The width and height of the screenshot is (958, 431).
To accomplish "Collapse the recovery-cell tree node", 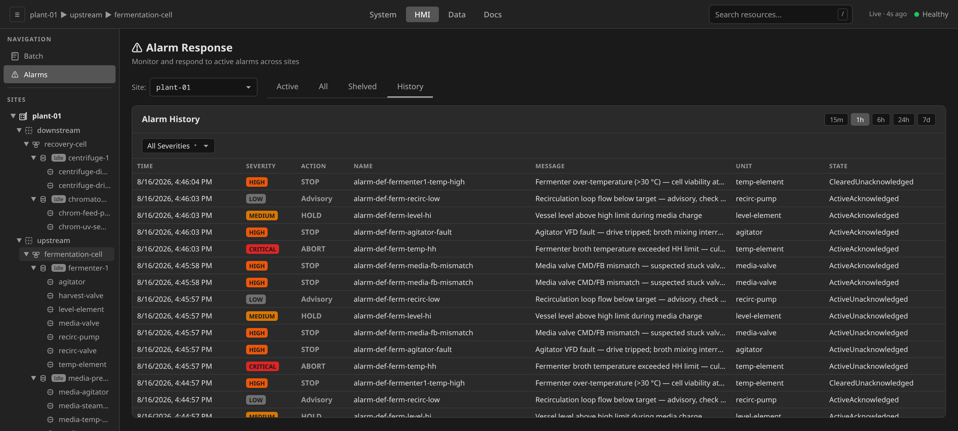I will pos(26,144).
